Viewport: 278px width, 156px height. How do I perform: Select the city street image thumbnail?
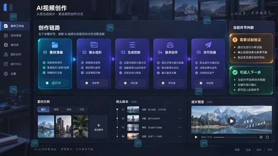point(63,127)
